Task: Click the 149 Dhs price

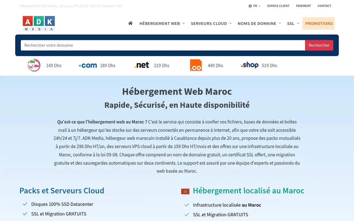Action: tap(54, 65)
